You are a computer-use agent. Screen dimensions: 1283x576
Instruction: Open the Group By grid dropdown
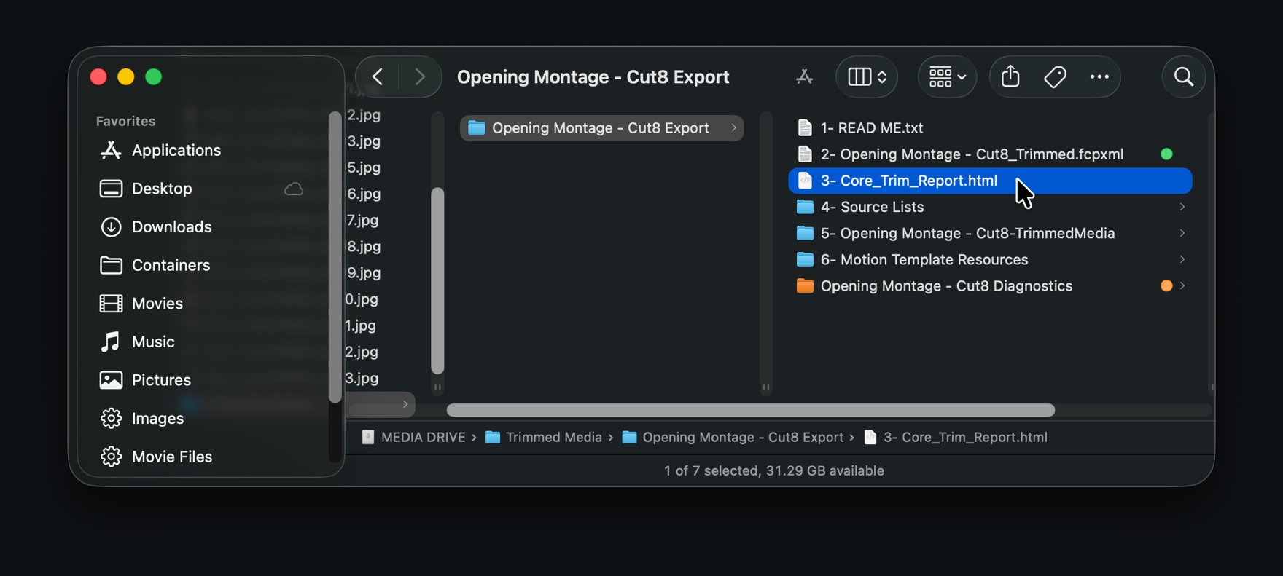click(947, 76)
